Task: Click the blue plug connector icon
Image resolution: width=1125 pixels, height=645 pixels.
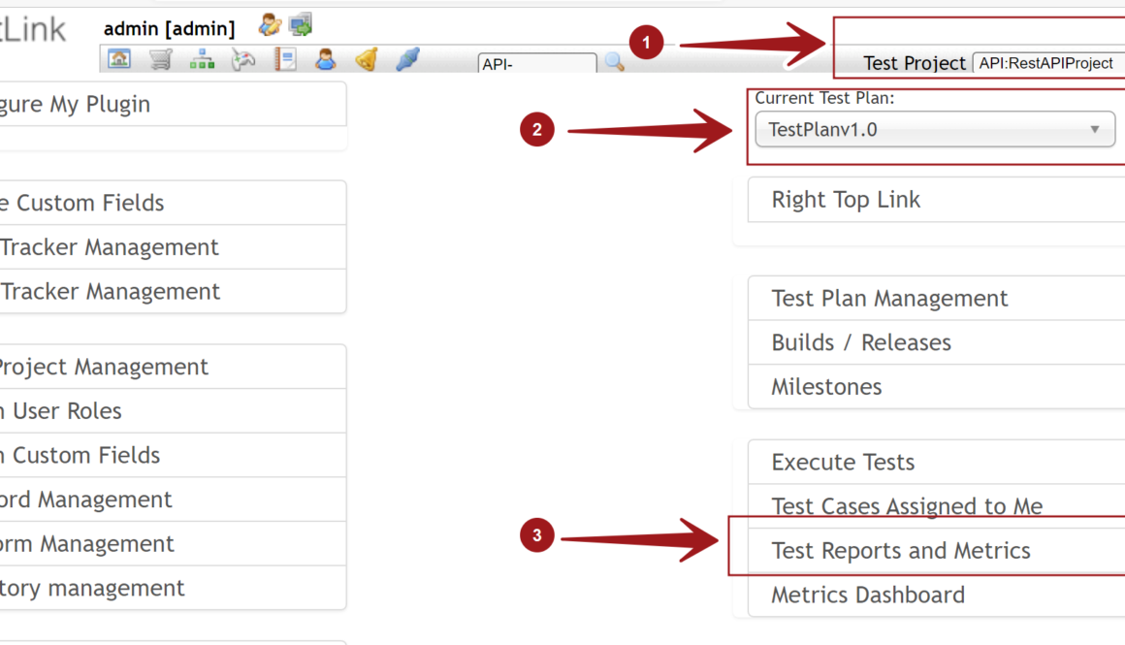Action: [x=407, y=60]
